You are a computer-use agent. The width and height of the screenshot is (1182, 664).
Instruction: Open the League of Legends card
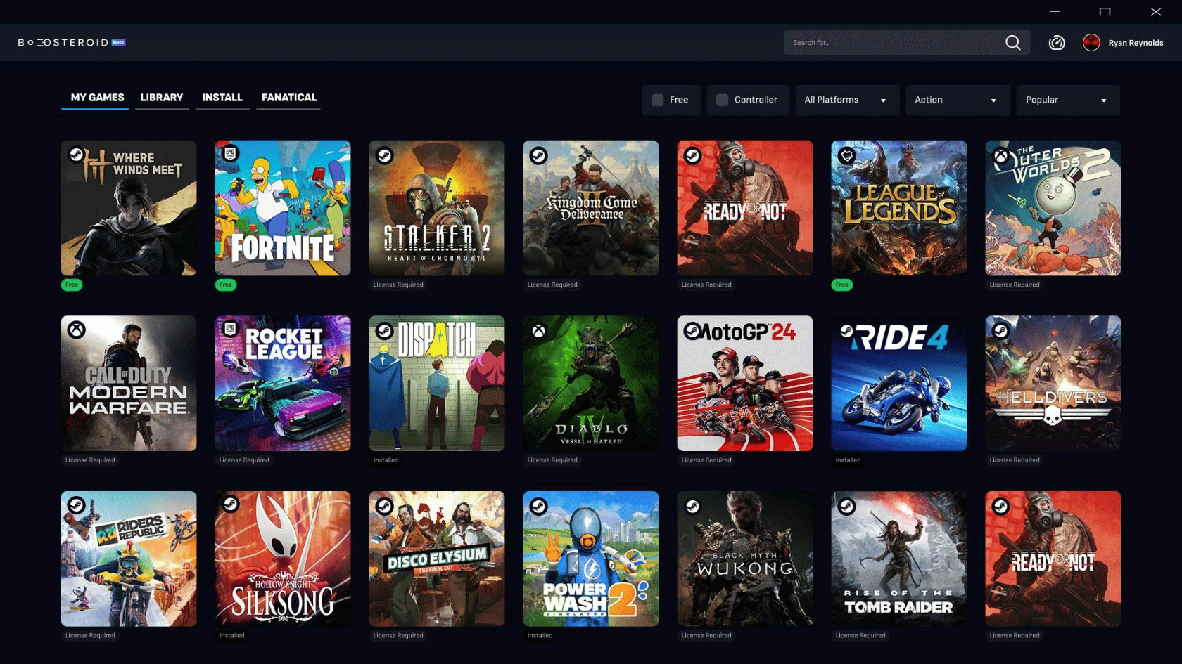[x=899, y=208]
